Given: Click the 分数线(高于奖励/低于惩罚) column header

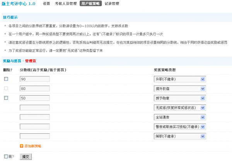Looking at the screenshot, I should click(x=43, y=70).
